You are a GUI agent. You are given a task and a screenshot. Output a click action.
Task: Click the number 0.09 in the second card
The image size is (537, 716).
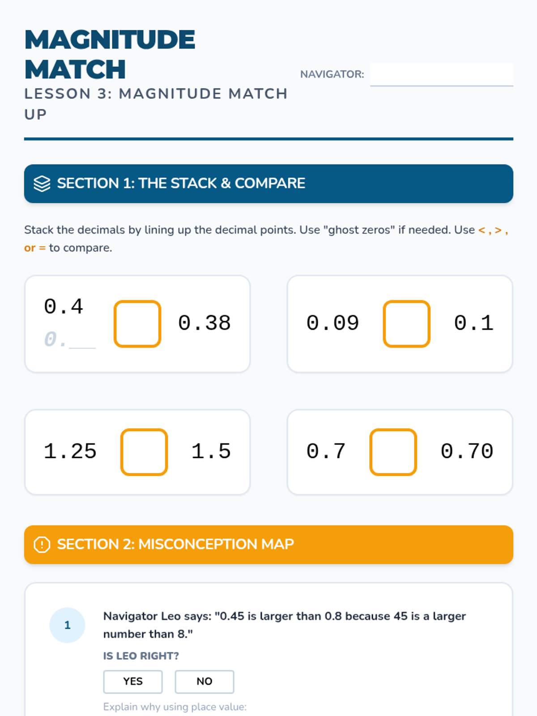coord(332,323)
